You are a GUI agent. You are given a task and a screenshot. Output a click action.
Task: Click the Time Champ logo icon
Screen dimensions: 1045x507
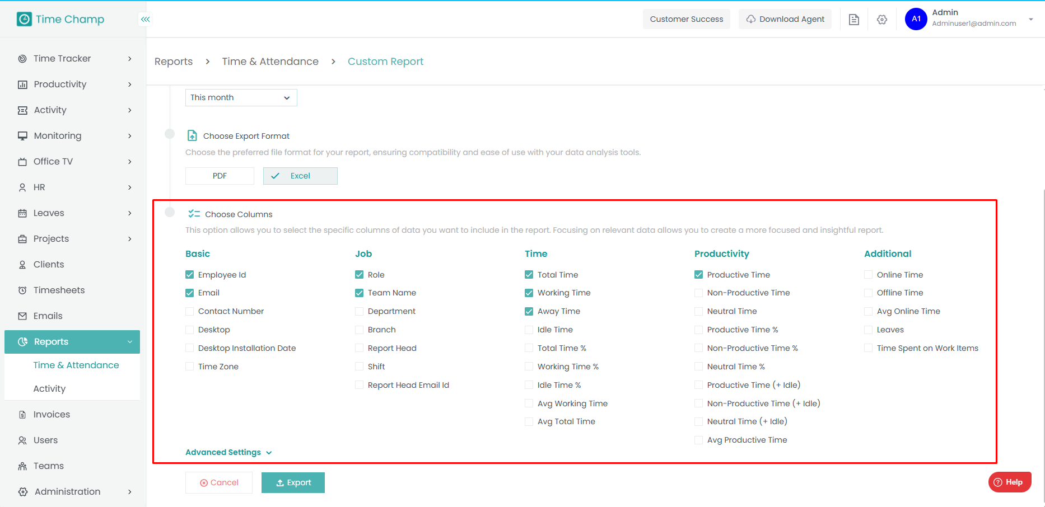(24, 19)
